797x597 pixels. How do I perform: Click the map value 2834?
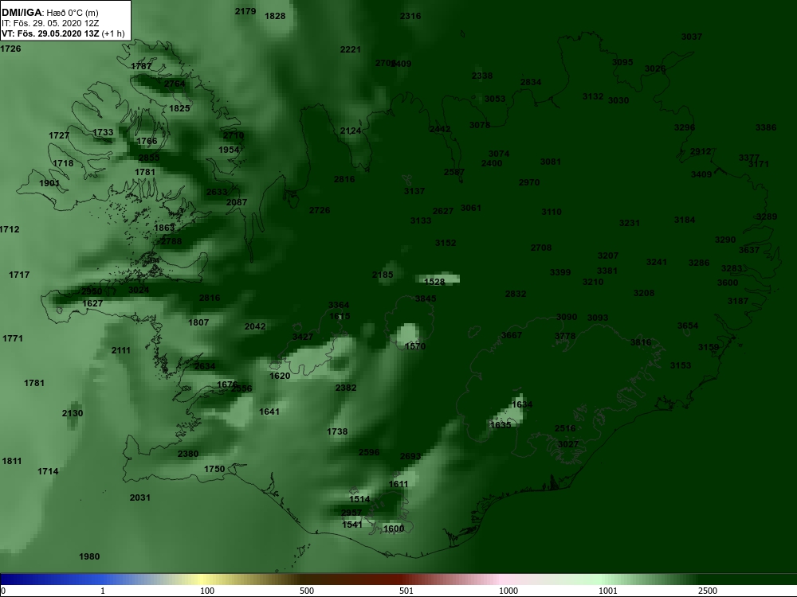(531, 82)
